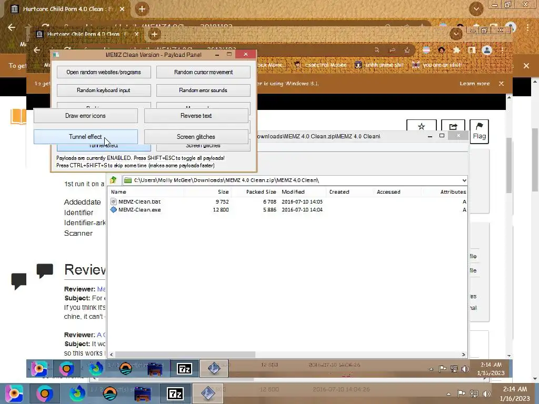Click the inner browser's magnifier search icon
The height and width of the screenshot is (404, 539).
coord(377,50)
